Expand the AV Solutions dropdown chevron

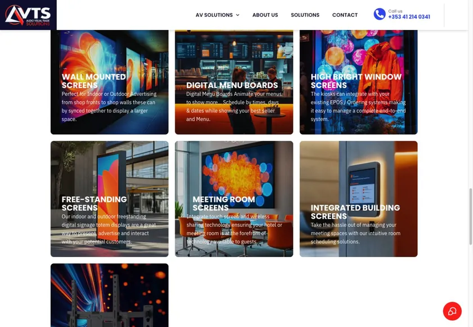tap(238, 15)
